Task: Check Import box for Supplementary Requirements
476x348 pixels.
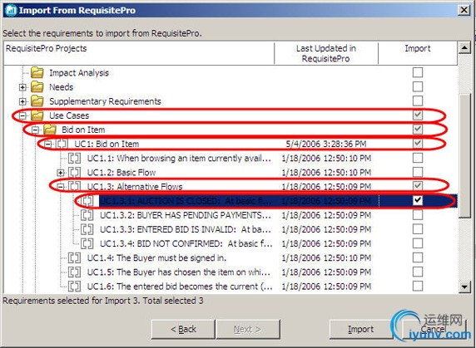Action: pyautogui.click(x=418, y=100)
